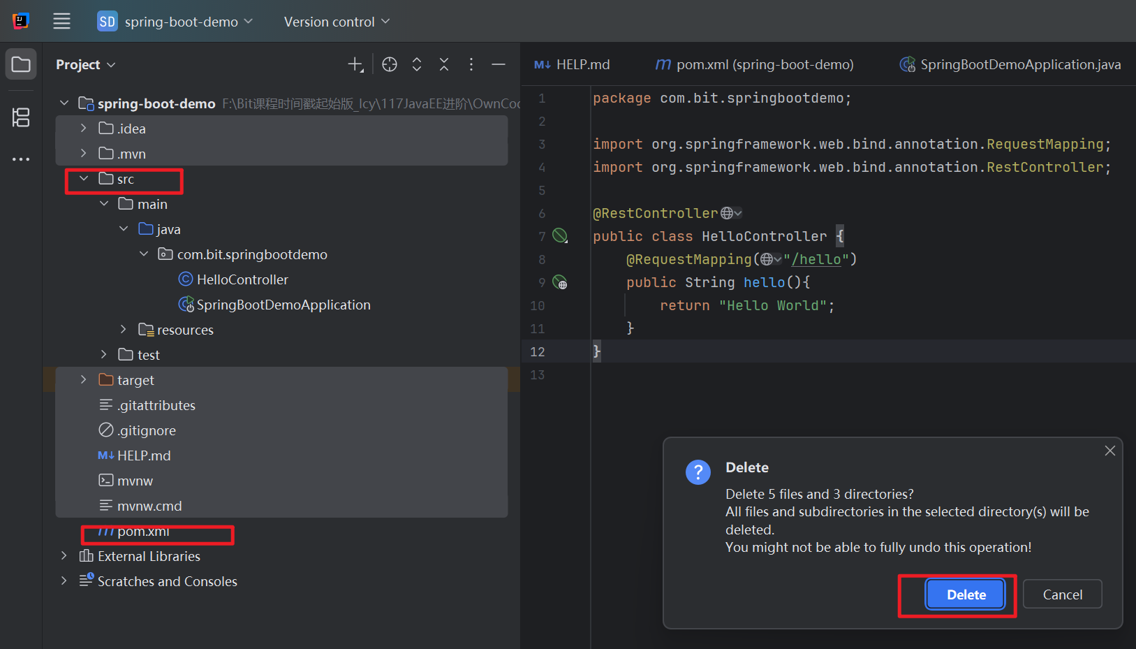Switch to the SpringBootDemoApplication.java tab
This screenshot has height=649, width=1136.
point(1010,65)
